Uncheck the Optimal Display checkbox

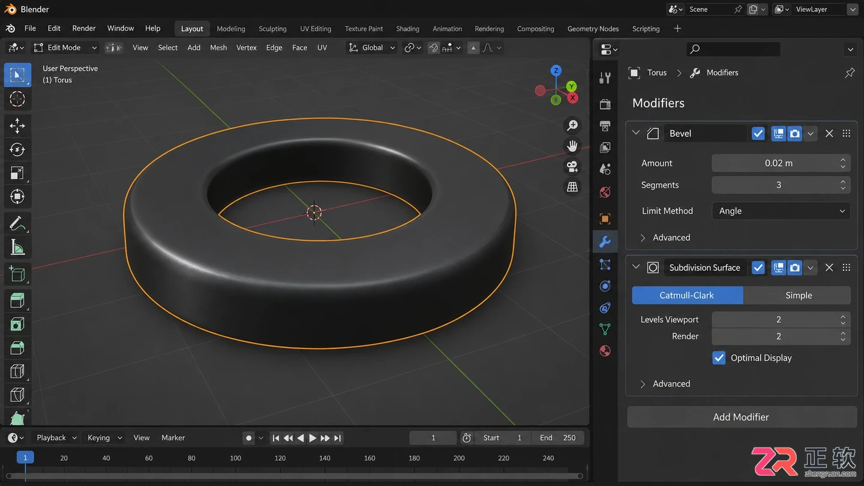[719, 358]
